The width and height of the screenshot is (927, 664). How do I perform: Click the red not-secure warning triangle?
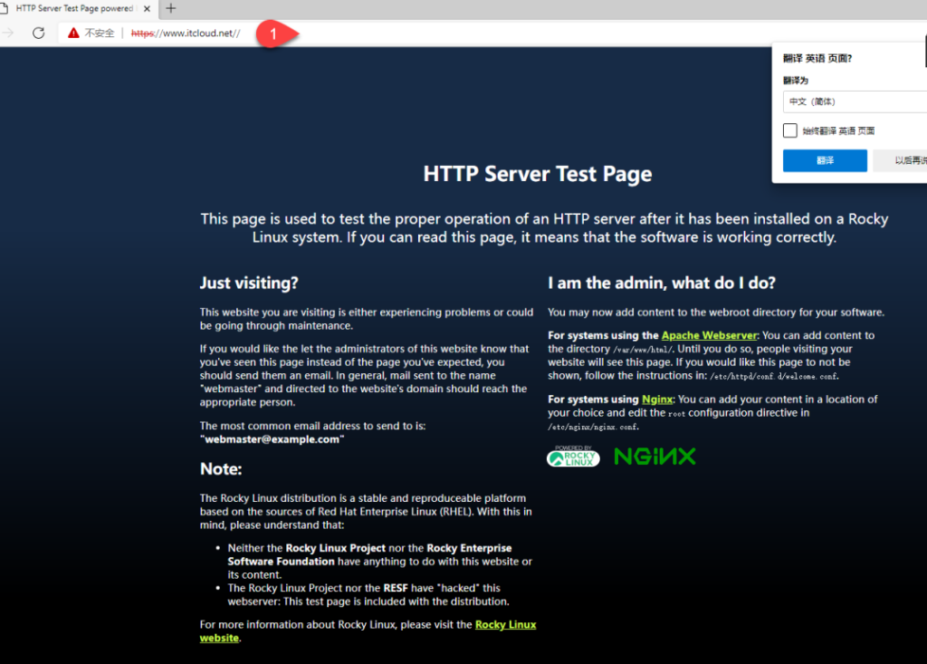pos(73,33)
